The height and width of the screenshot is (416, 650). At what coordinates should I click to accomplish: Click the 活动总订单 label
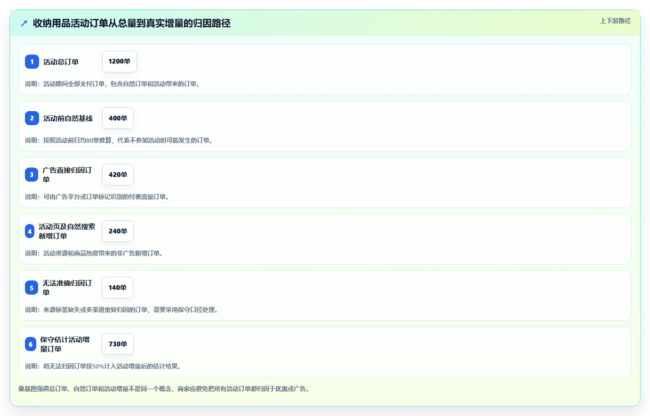click(61, 62)
